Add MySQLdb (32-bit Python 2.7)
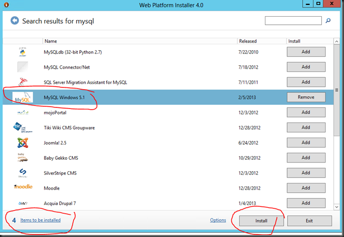Viewport: 344px width, 237px height. click(306, 52)
